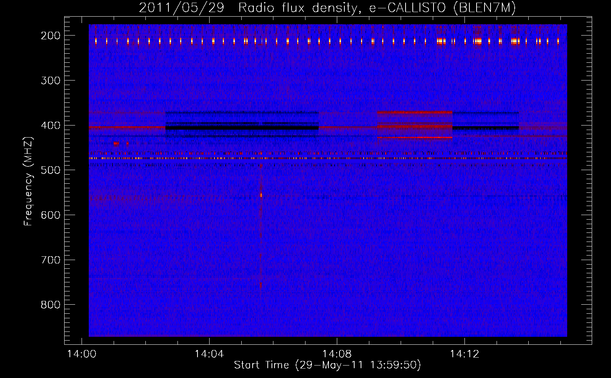The height and width of the screenshot is (378, 611).
Task: Click the 14:08 time tick label
Action: 337,354
